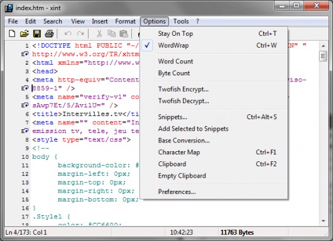Click line number 16 in gutter

[25, 208]
